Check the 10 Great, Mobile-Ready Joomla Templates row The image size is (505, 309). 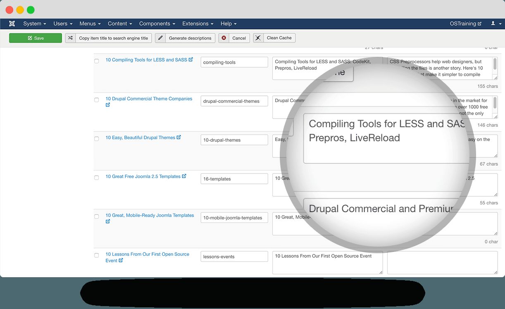(x=97, y=216)
